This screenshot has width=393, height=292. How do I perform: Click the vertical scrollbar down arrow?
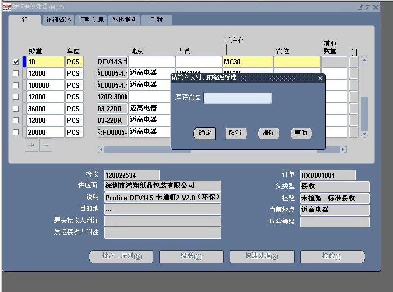pos(364,134)
